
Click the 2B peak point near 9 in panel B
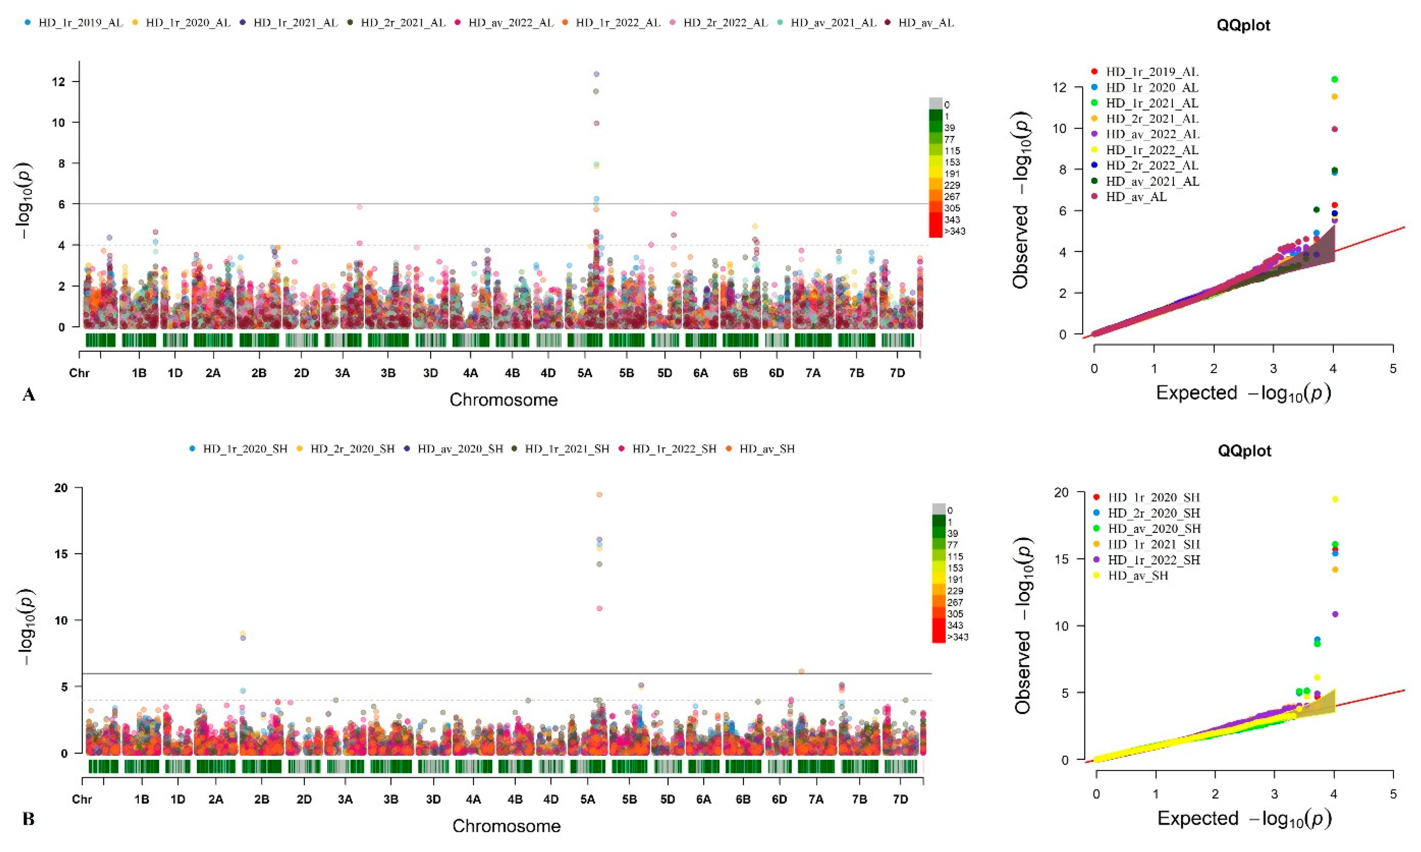click(243, 634)
